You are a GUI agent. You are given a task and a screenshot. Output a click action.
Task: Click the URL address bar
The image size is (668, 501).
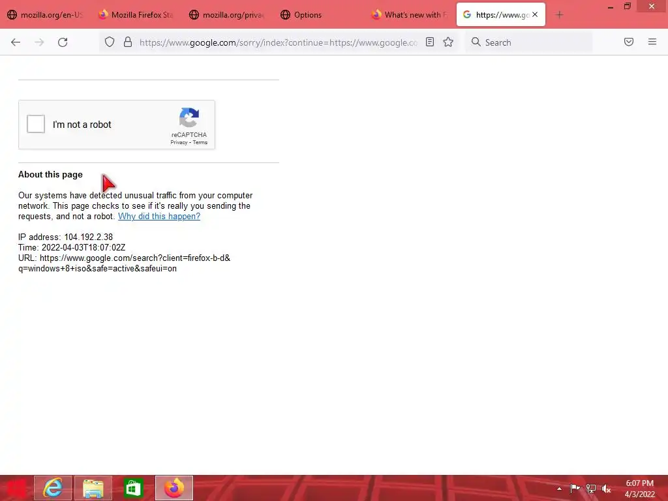click(278, 42)
